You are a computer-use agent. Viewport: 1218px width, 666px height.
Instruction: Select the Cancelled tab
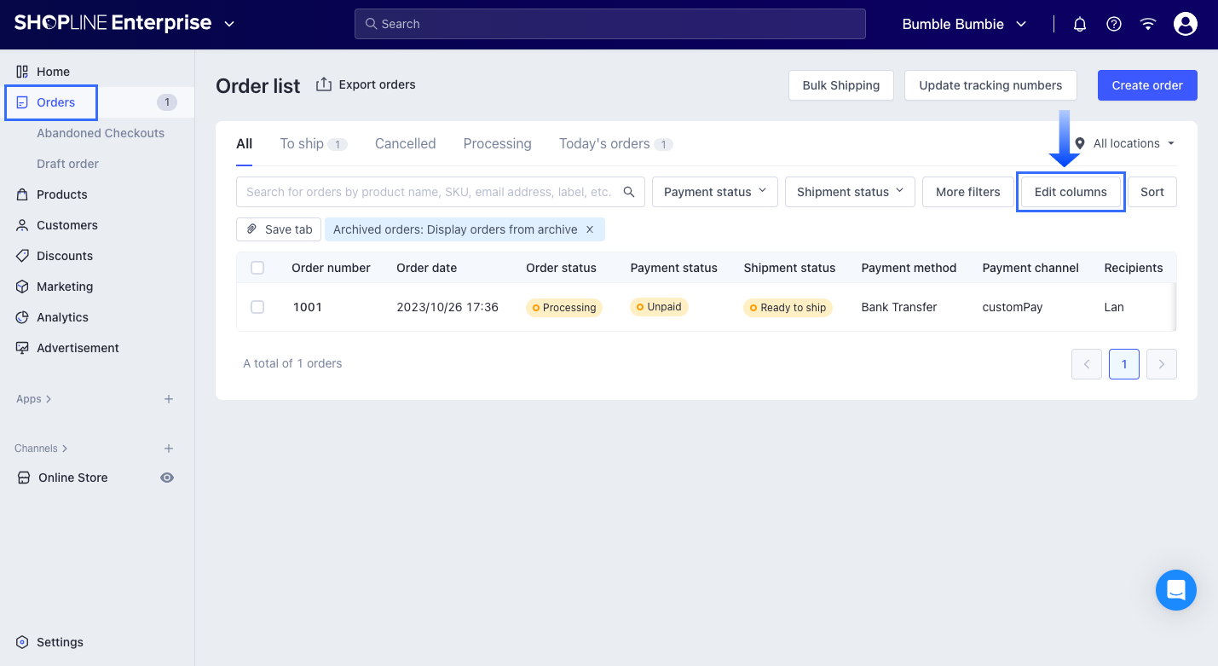(x=405, y=144)
